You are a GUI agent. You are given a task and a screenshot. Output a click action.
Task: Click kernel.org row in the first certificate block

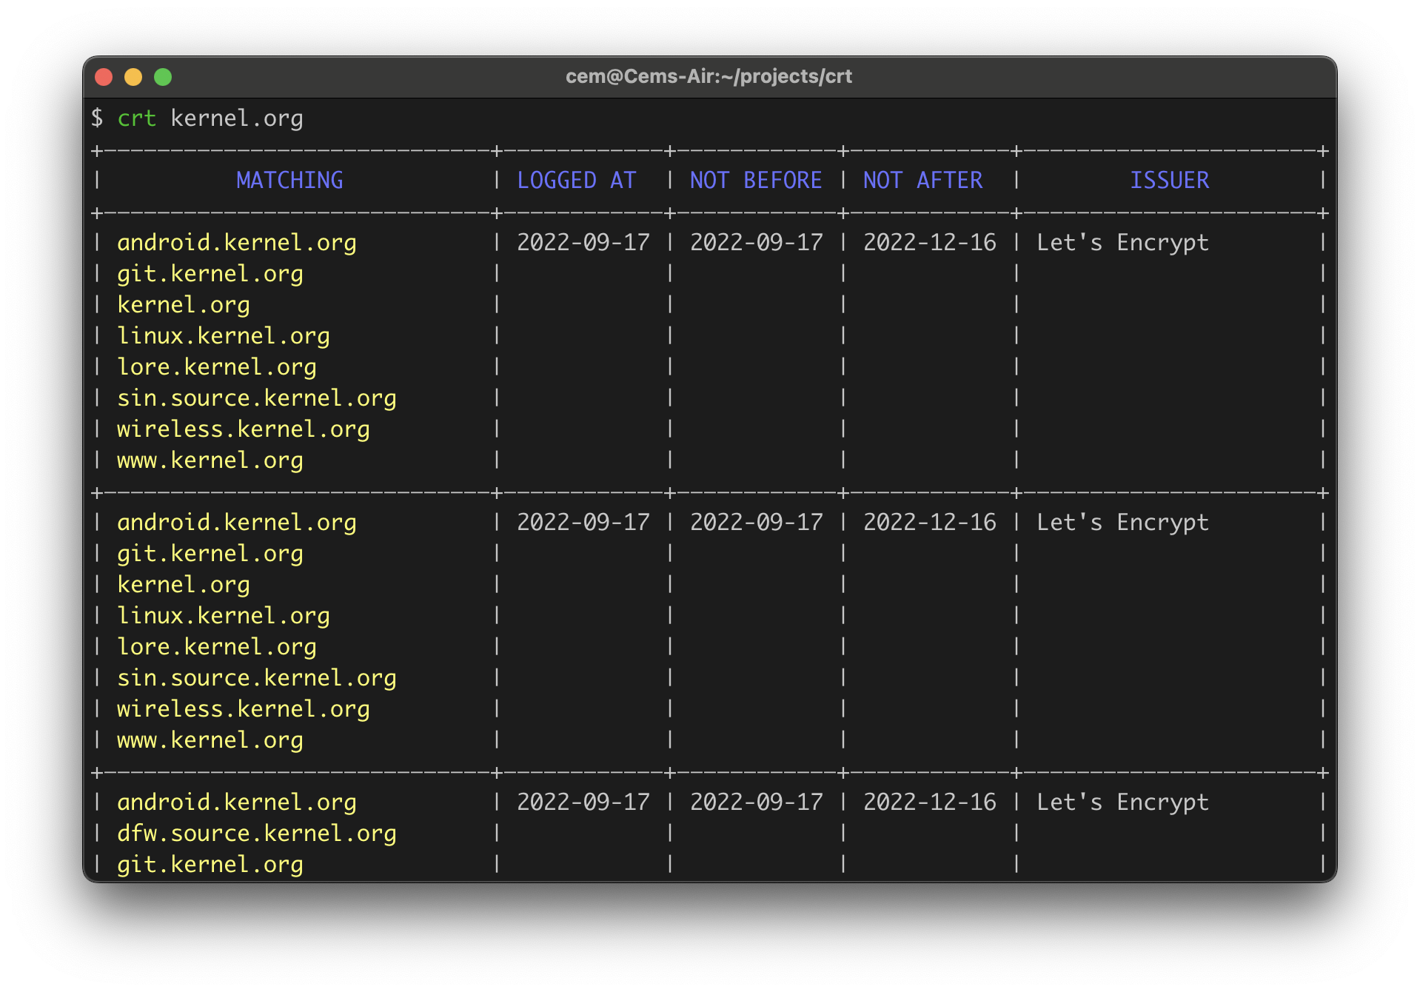[184, 305]
